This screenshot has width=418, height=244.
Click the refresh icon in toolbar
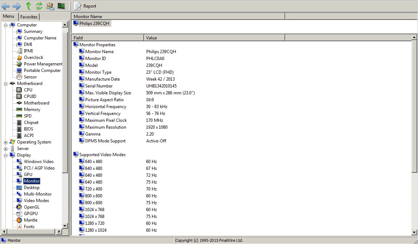39,6
